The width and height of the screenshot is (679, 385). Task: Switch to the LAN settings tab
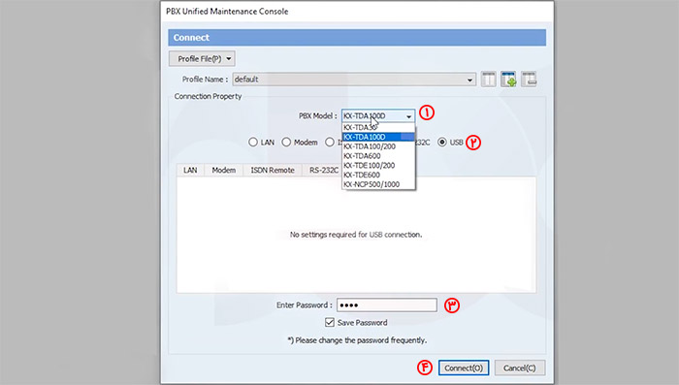pos(190,171)
